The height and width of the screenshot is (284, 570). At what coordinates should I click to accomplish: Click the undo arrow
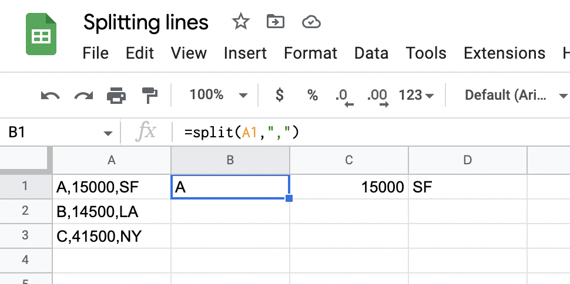[50, 96]
